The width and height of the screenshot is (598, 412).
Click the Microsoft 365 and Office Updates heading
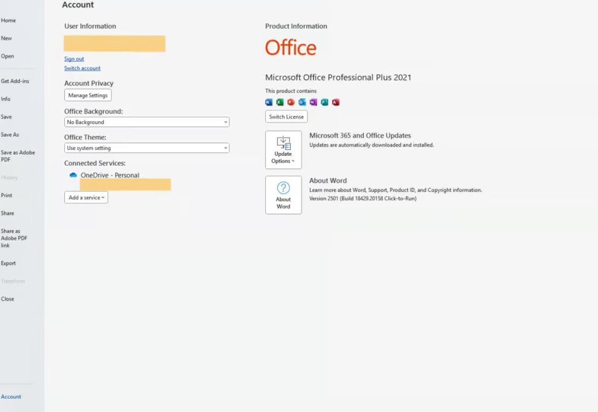tap(360, 135)
